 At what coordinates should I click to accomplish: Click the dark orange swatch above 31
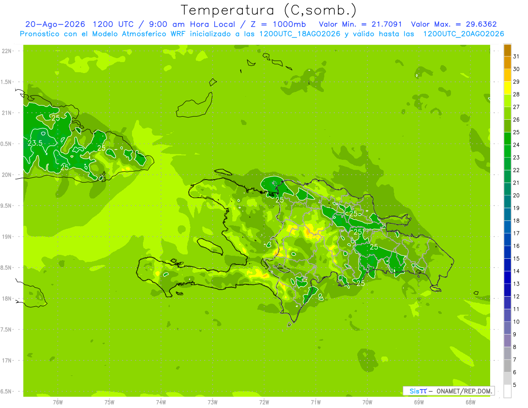pos(507,50)
